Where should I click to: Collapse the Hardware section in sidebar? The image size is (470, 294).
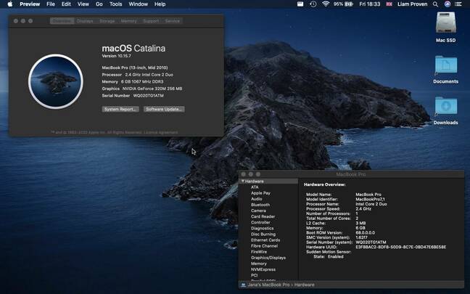tap(243, 181)
